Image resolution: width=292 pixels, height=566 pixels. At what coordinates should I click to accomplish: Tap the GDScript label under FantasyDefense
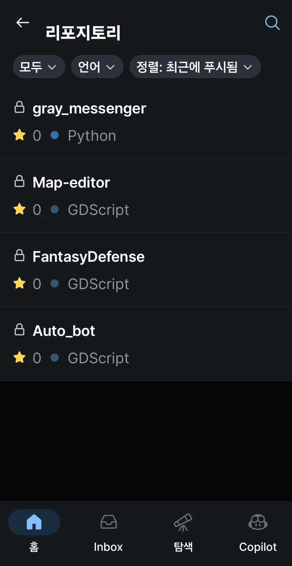click(x=98, y=284)
